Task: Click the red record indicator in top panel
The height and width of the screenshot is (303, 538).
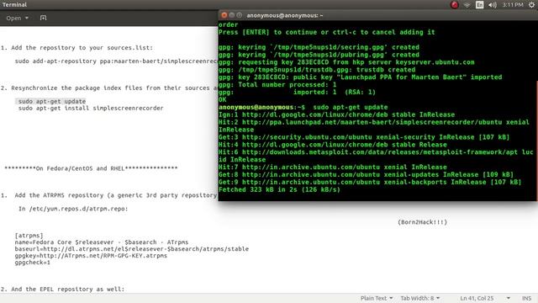Action: coord(454,5)
